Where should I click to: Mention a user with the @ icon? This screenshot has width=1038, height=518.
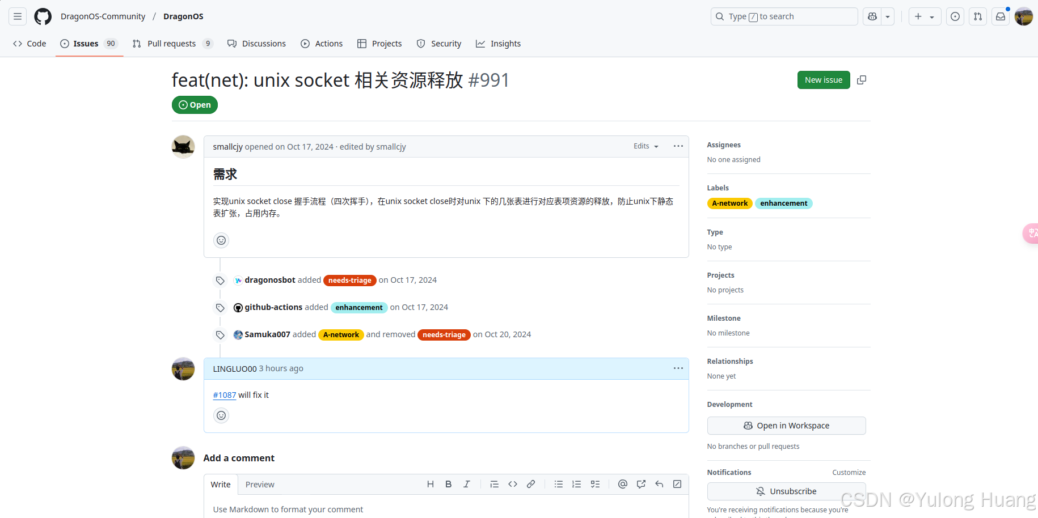622,484
